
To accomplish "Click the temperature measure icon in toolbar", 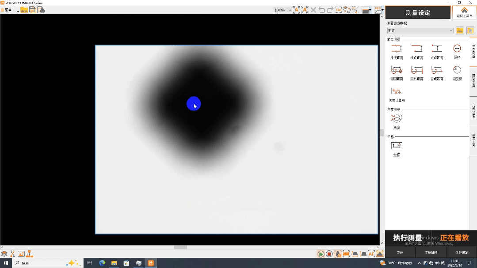I will click(x=355, y=10).
